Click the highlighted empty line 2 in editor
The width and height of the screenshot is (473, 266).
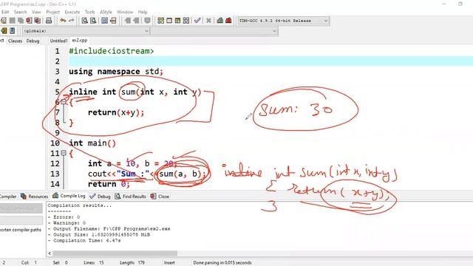(x=271, y=61)
